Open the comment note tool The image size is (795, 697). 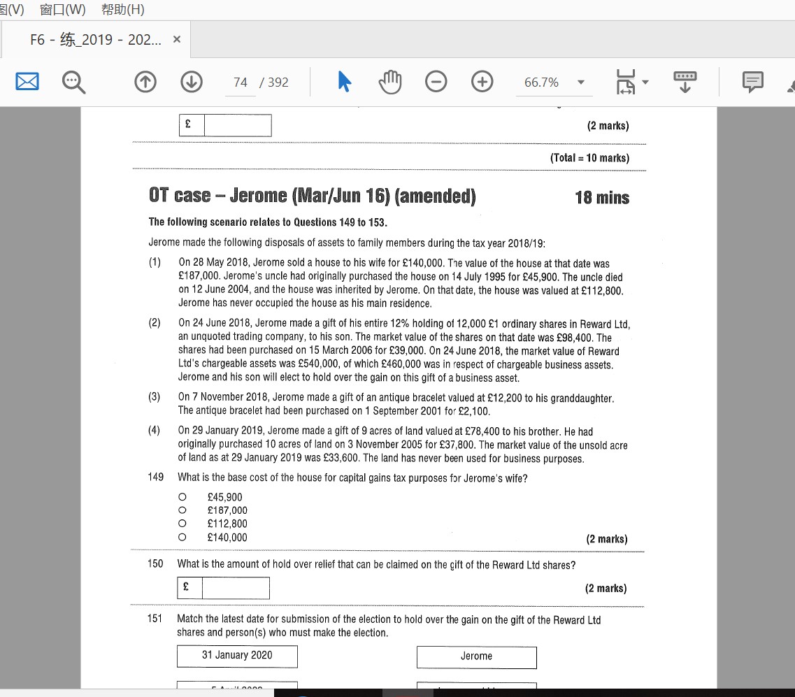[x=753, y=82]
